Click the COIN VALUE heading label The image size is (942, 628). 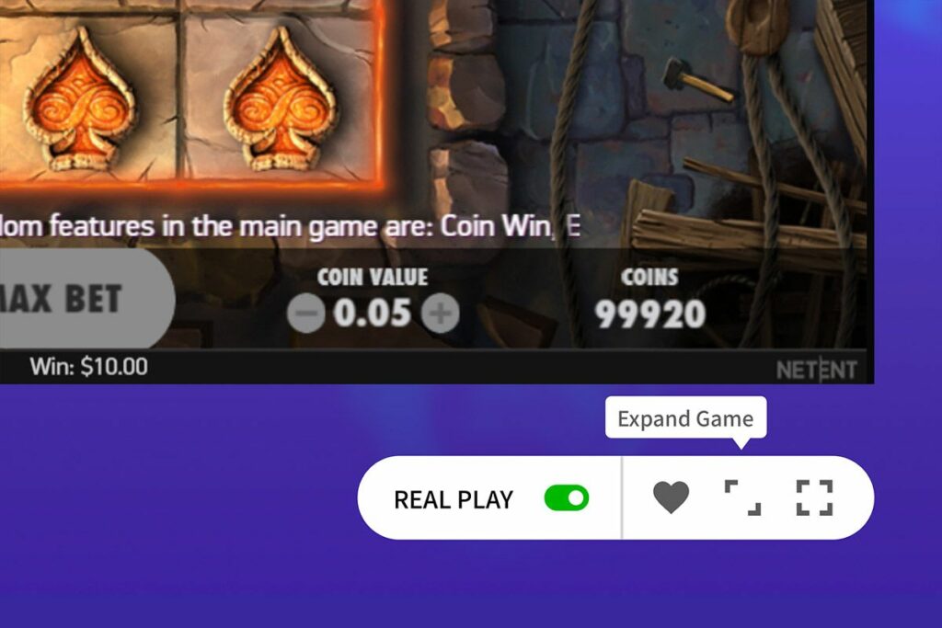[373, 277]
